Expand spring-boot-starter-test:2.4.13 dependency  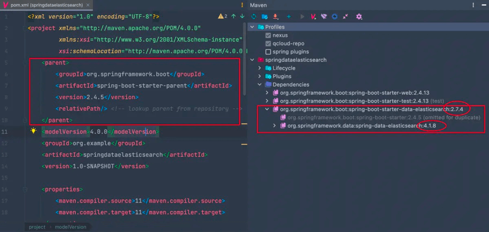(x=267, y=101)
